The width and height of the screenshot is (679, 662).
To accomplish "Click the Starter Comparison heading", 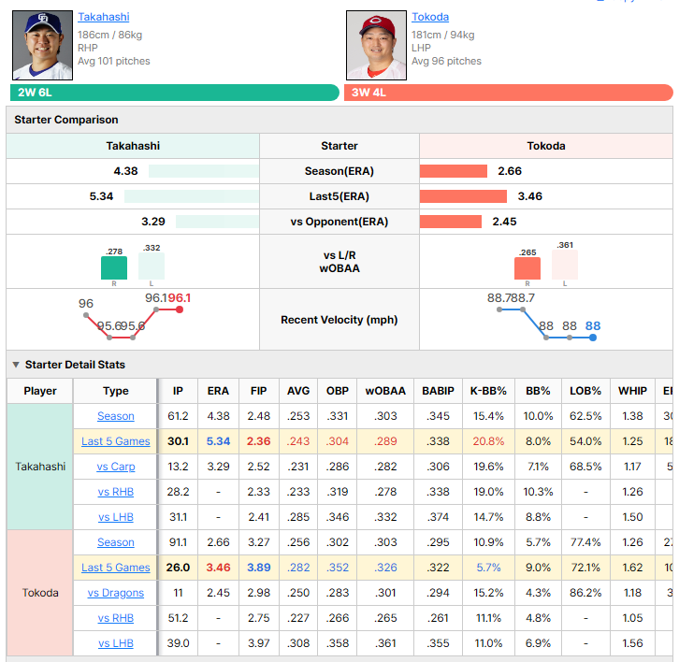I will click(66, 120).
